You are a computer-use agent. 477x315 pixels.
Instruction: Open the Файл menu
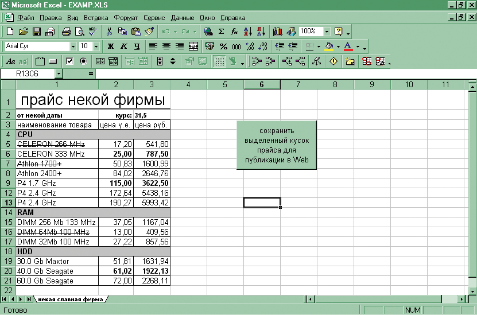26,18
